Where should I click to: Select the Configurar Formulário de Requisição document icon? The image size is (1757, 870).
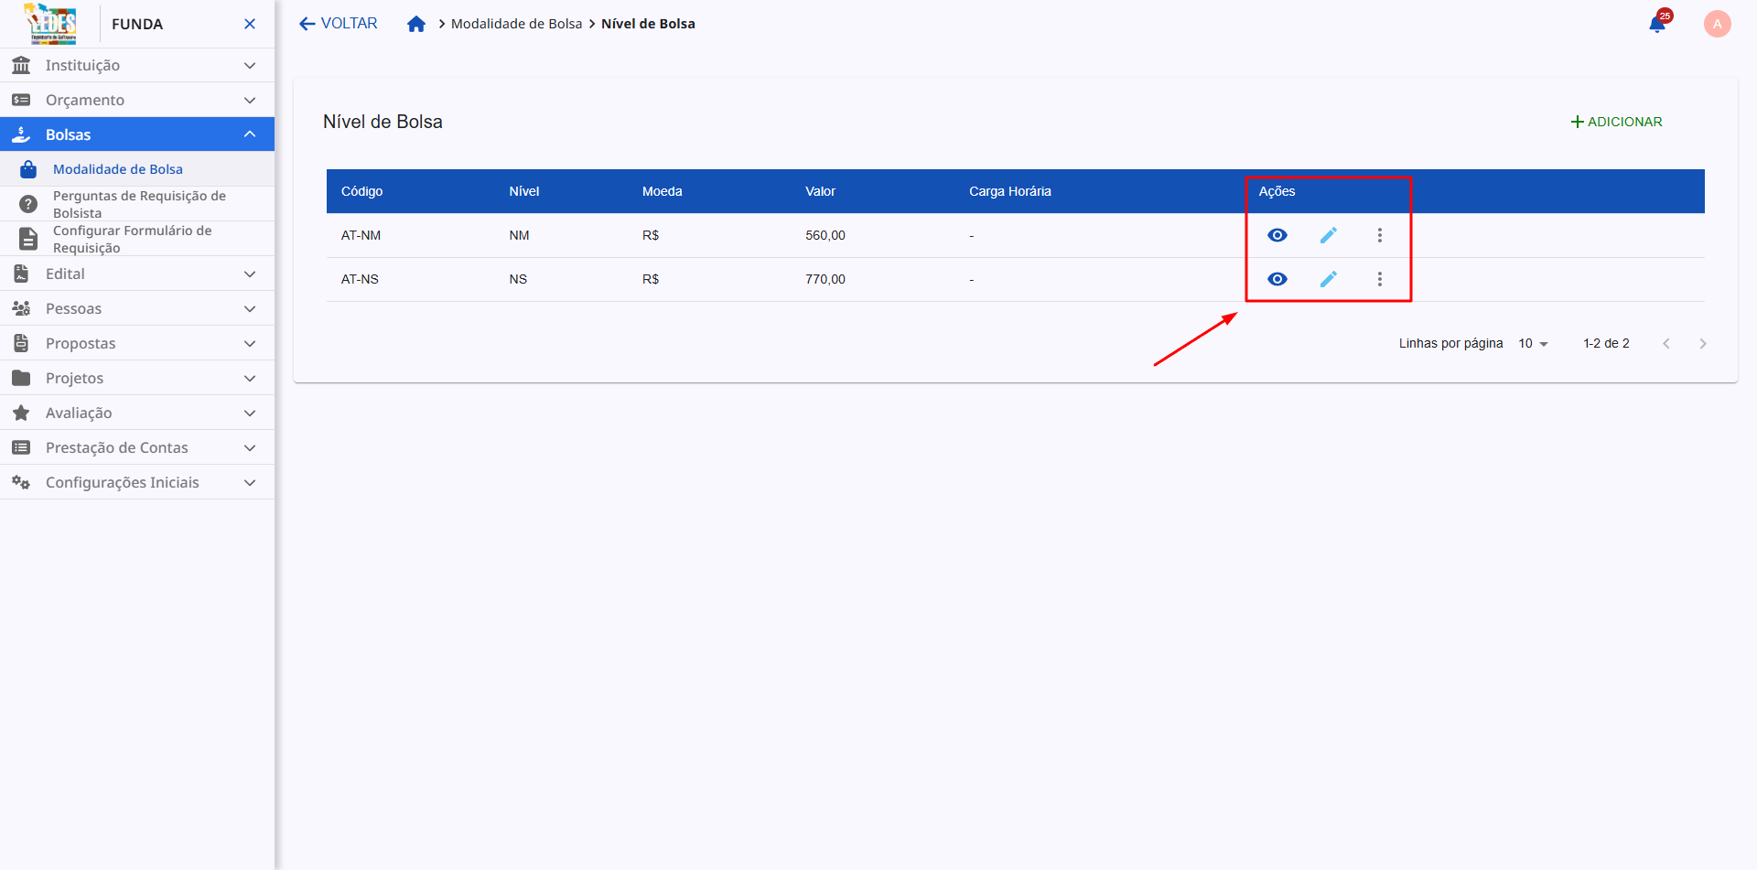pos(27,238)
